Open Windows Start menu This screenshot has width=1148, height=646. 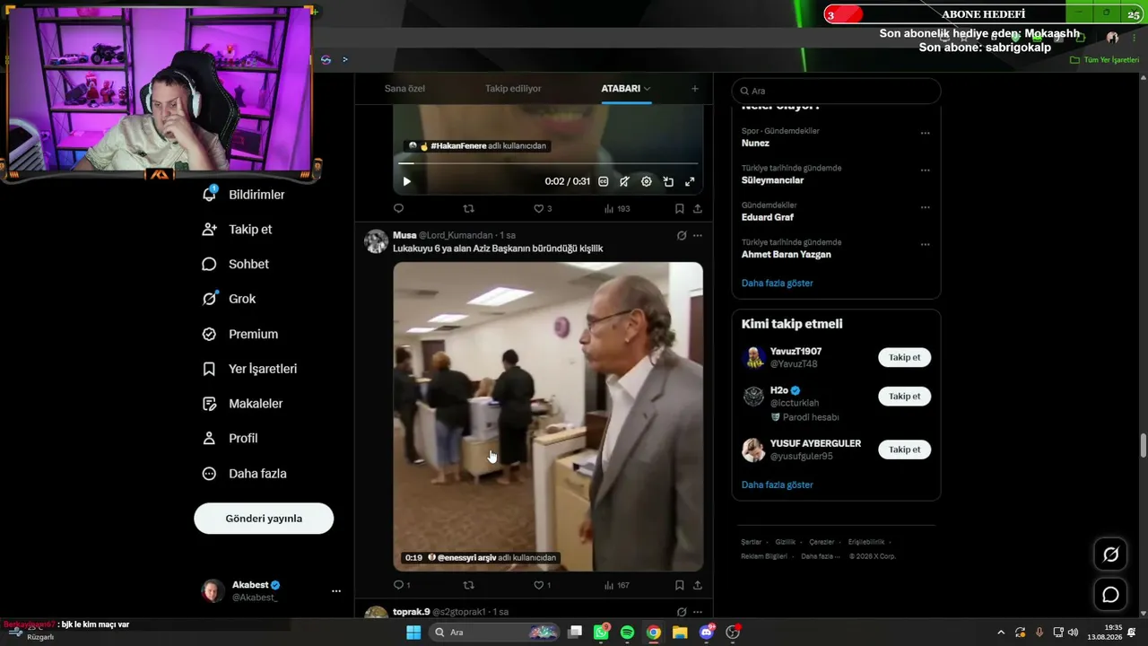pyautogui.click(x=413, y=633)
